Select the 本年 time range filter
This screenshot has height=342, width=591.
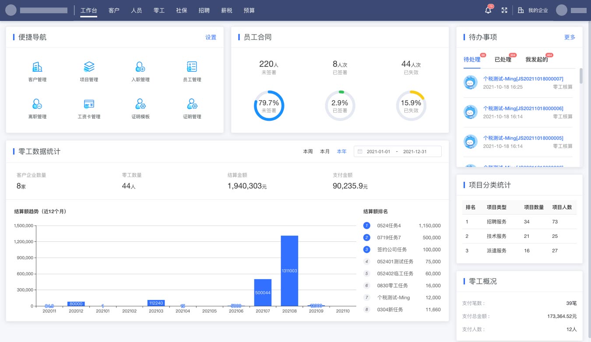(341, 152)
